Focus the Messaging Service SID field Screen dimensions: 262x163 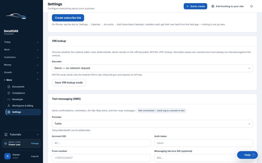click(204, 158)
